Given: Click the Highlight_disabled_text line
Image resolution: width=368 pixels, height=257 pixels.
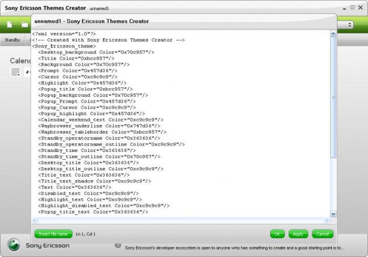Looking at the screenshot, I should click(x=104, y=206).
